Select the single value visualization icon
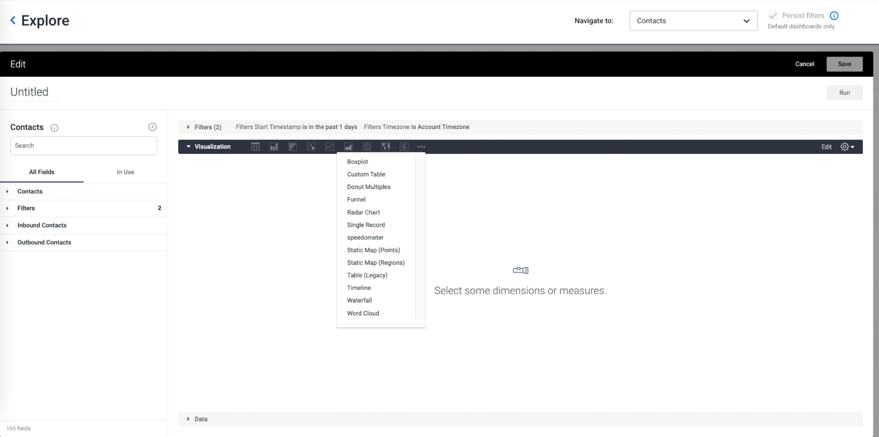The width and height of the screenshot is (879, 437). (x=404, y=147)
